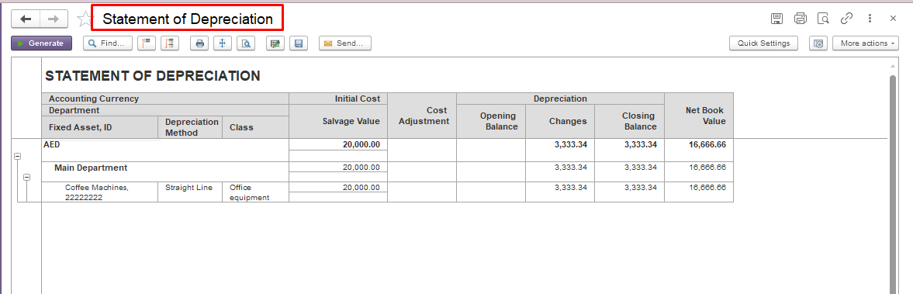Click the top-right printer icon

tap(801, 19)
